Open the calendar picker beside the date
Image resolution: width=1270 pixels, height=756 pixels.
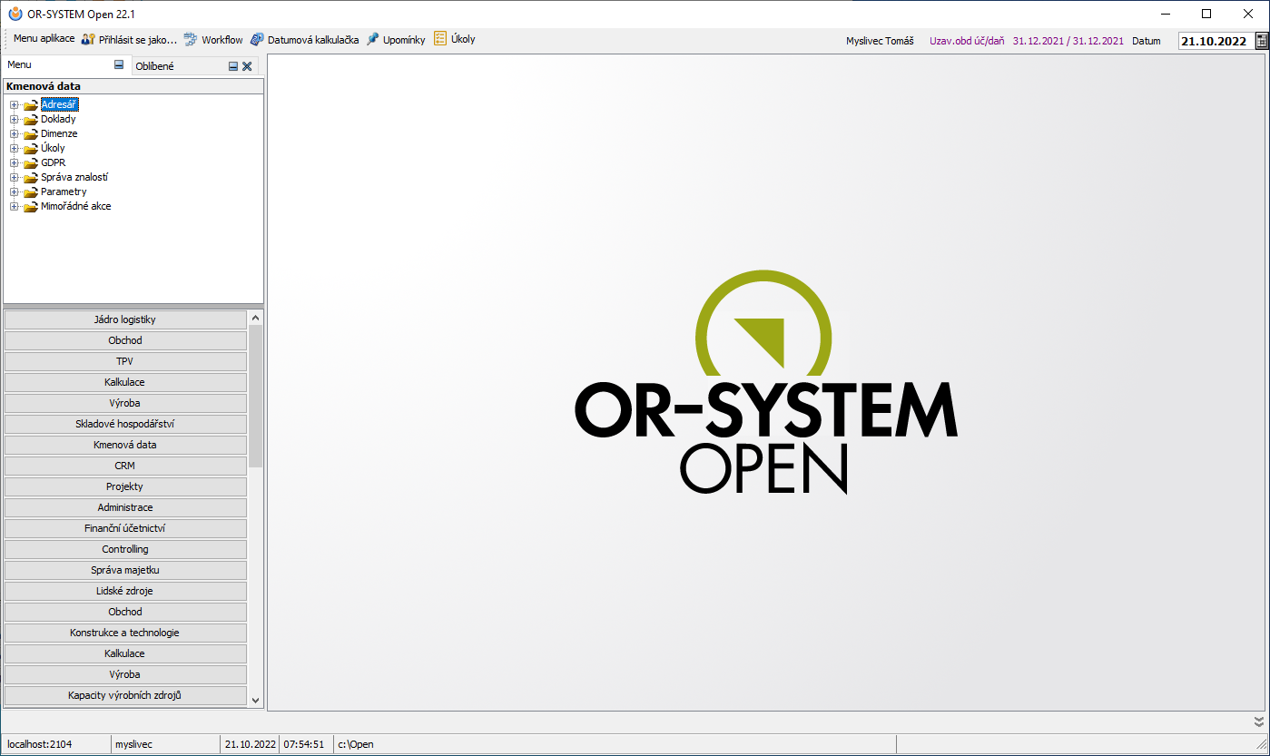[x=1261, y=41]
